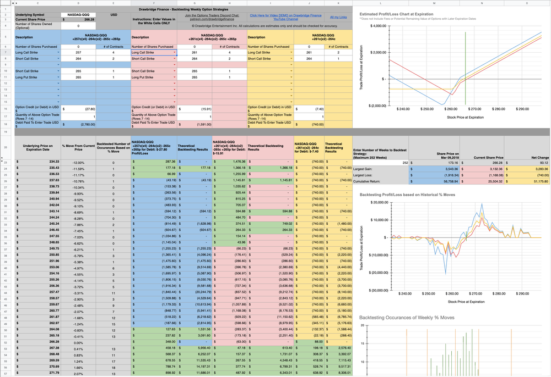Open blue Long Put Strike dropdown in row 11
The image size is (551, 377).
tap(58, 77)
